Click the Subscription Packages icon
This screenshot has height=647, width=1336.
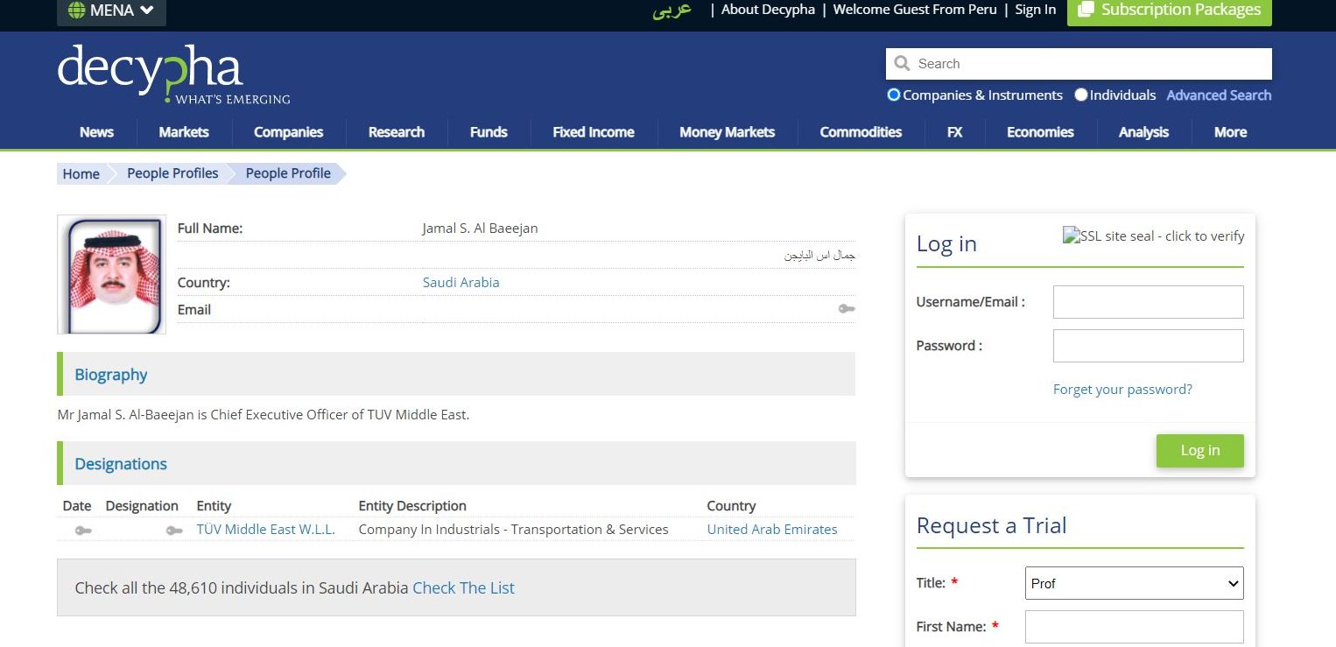pyautogui.click(x=1086, y=10)
